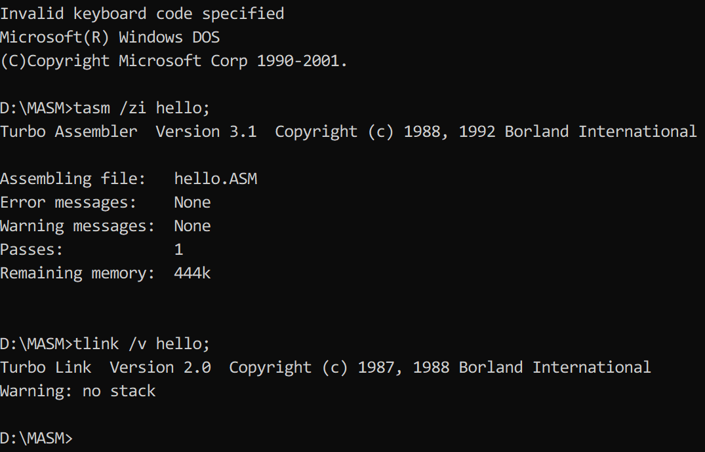Image resolution: width=705 pixels, height=452 pixels.
Task: Click the Microsoft Corp 1990-2001 copyright line
Action: 174,61
